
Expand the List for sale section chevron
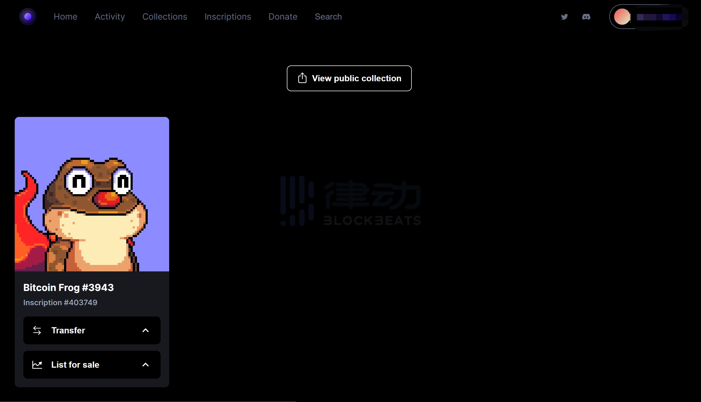pos(146,364)
